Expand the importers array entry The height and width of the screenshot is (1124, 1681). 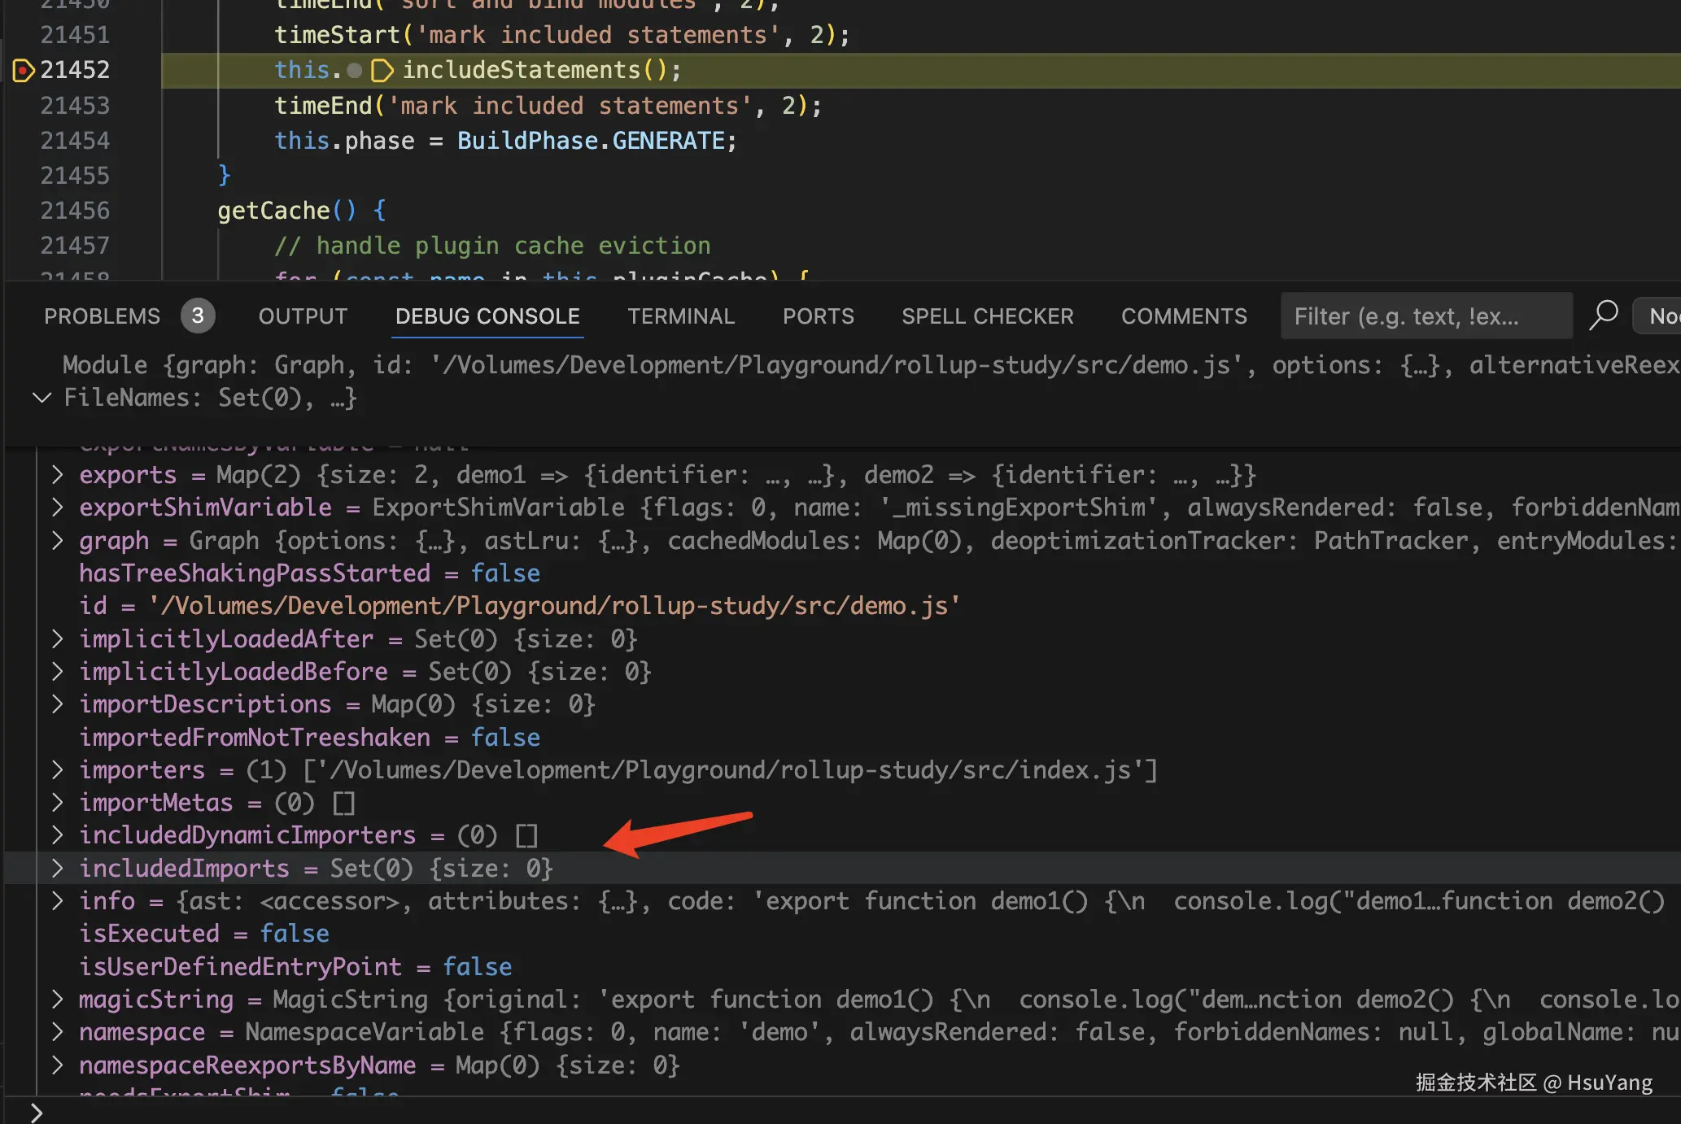coord(57,770)
